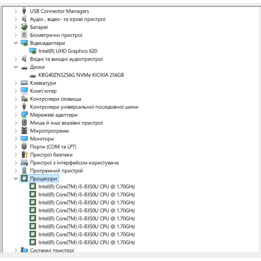
Task: Expand the Клавіатури category
Action: (16, 83)
